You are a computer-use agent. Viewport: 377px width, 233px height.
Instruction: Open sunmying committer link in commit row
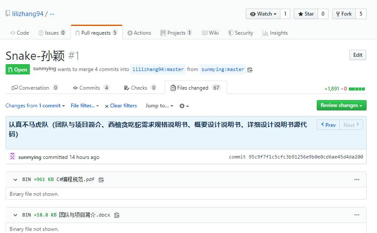[x=30, y=157]
